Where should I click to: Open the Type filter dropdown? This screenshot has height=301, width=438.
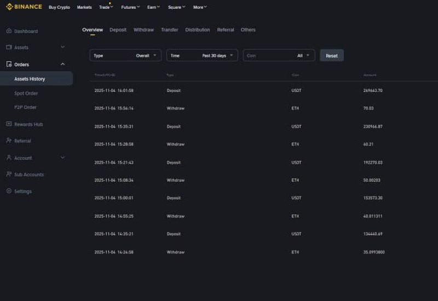[125, 55]
